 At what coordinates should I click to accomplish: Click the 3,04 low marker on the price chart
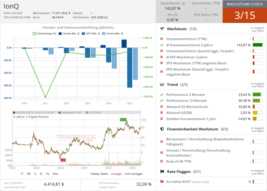[x=63, y=160]
